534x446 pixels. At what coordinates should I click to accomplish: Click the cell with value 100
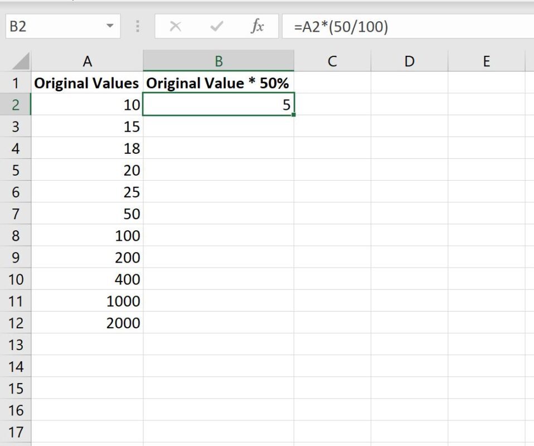87,235
